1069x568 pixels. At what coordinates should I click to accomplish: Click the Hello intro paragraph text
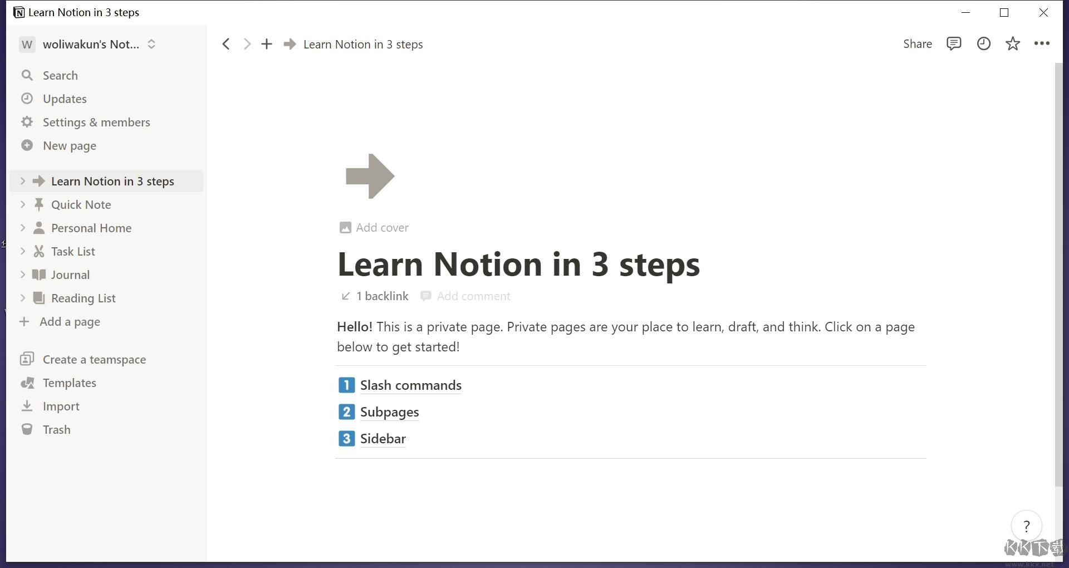(x=626, y=336)
